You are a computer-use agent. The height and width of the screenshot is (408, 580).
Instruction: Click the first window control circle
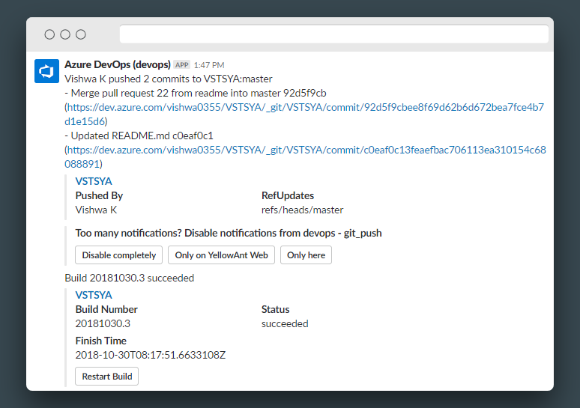click(49, 34)
